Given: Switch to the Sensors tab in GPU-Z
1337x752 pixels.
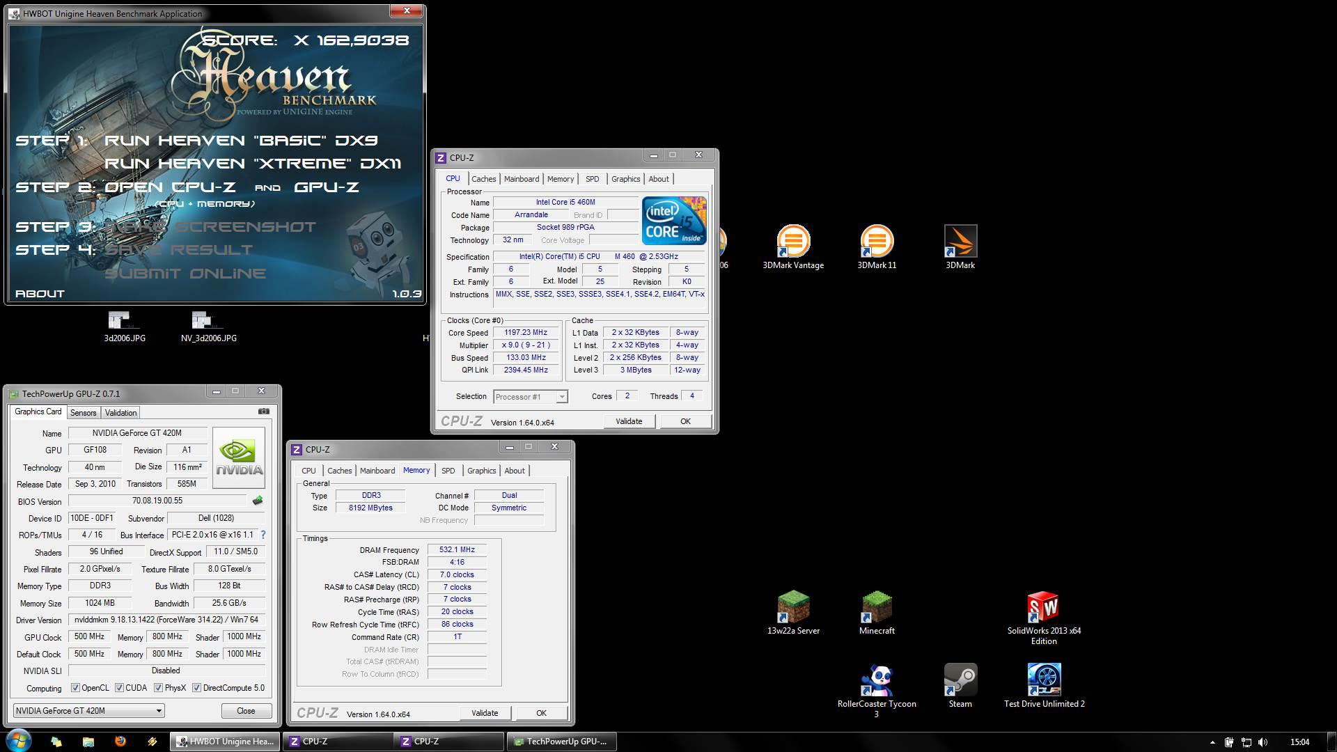Looking at the screenshot, I should tap(83, 413).
